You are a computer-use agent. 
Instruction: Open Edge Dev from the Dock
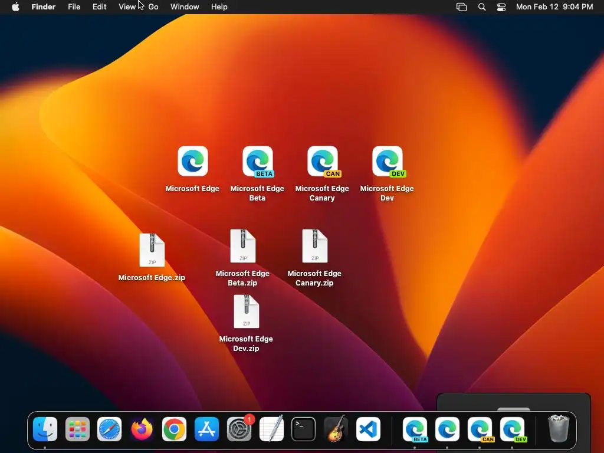(x=513, y=429)
